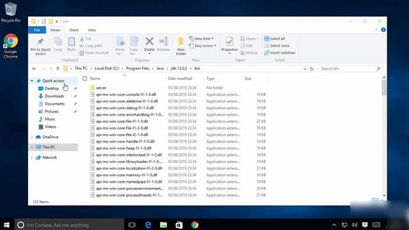Open Google Chrome desktop shortcut
The height and width of the screenshot is (230, 409).
pos(11,46)
